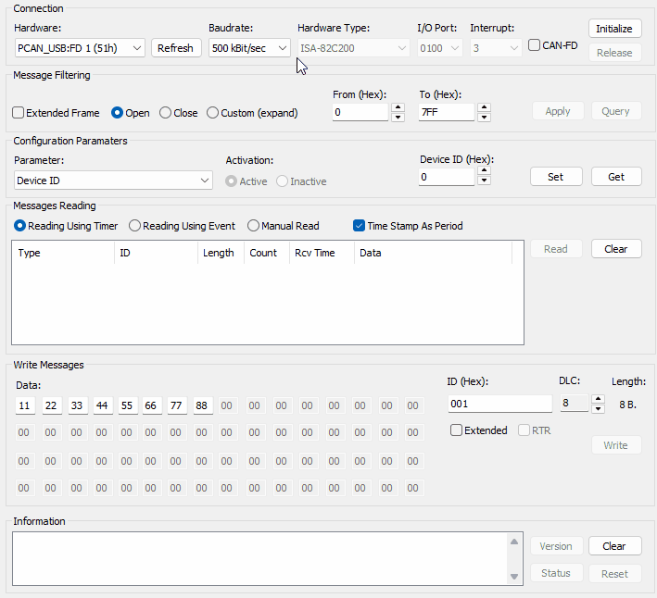The width and height of the screenshot is (657, 598).
Task: Choose Reading Using Event mode
Action: [x=135, y=226]
